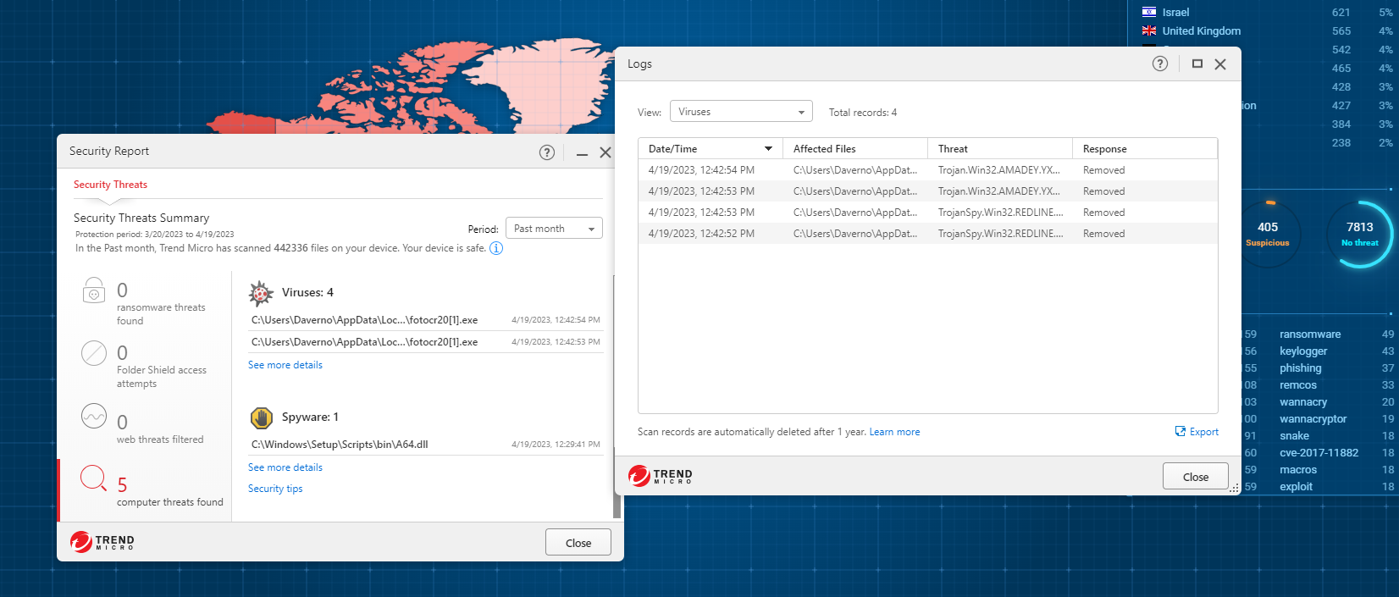Sort by Affected Files column header
This screenshot has width=1399, height=597.
(x=855, y=149)
